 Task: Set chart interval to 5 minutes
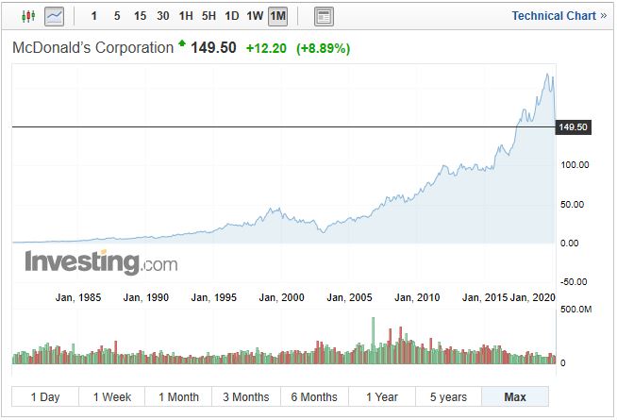coord(117,16)
